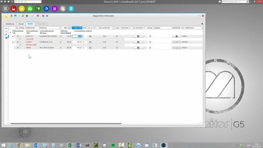Screen dimensions: 263x148
Task: Switch to the Selektering tab
Action: coord(10,24)
